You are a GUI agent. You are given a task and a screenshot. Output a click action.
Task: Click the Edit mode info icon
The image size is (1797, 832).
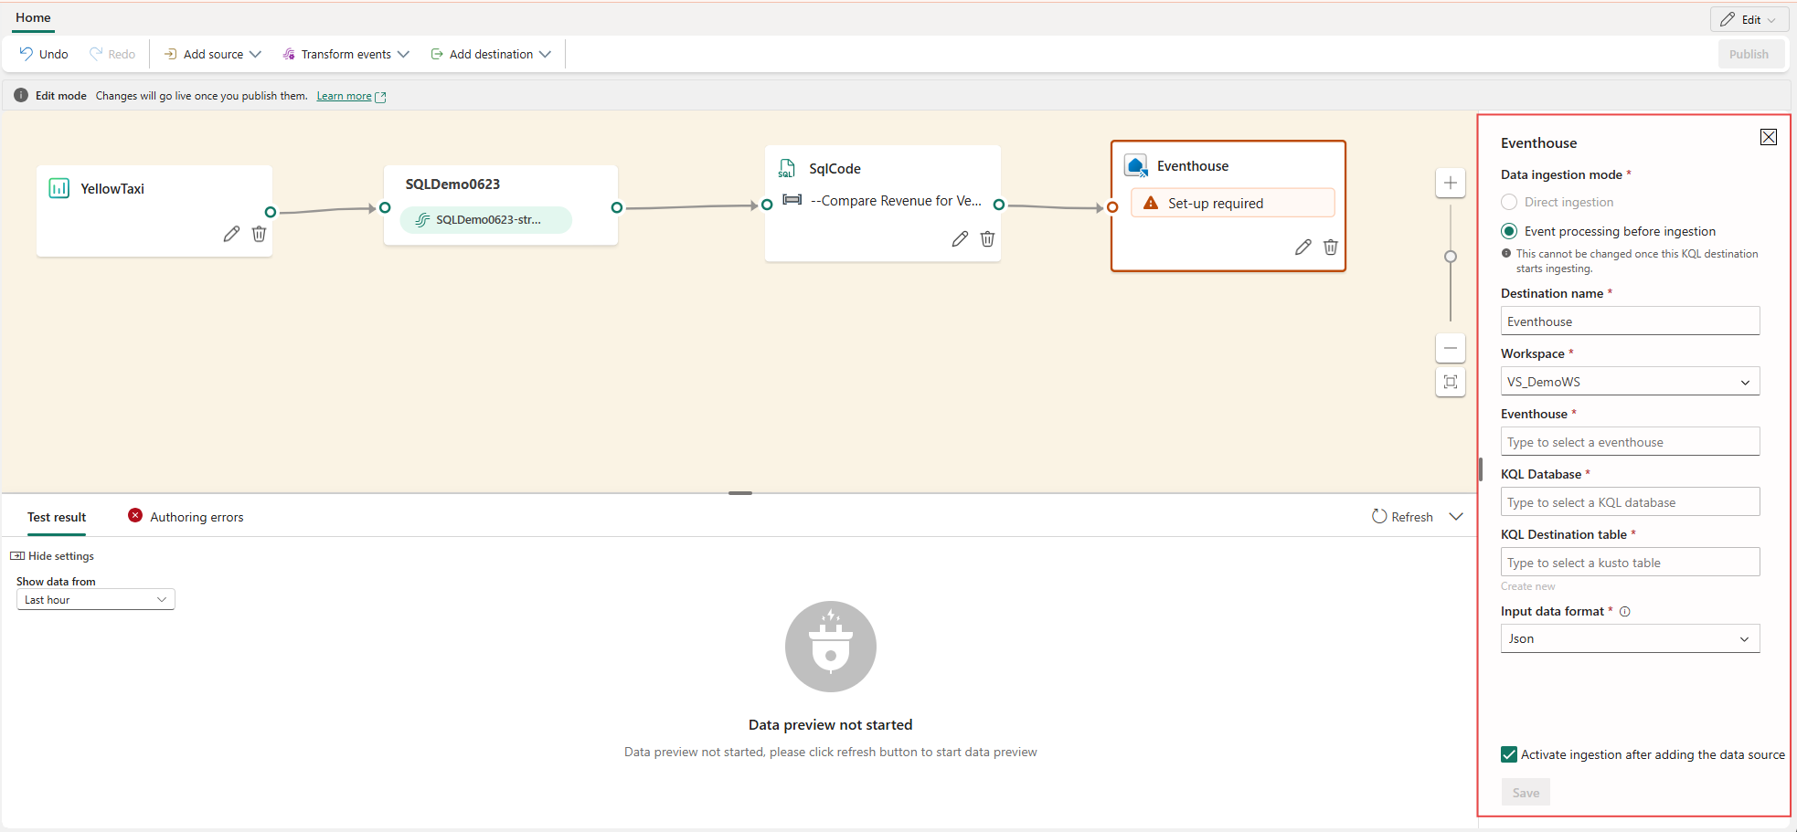click(21, 95)
